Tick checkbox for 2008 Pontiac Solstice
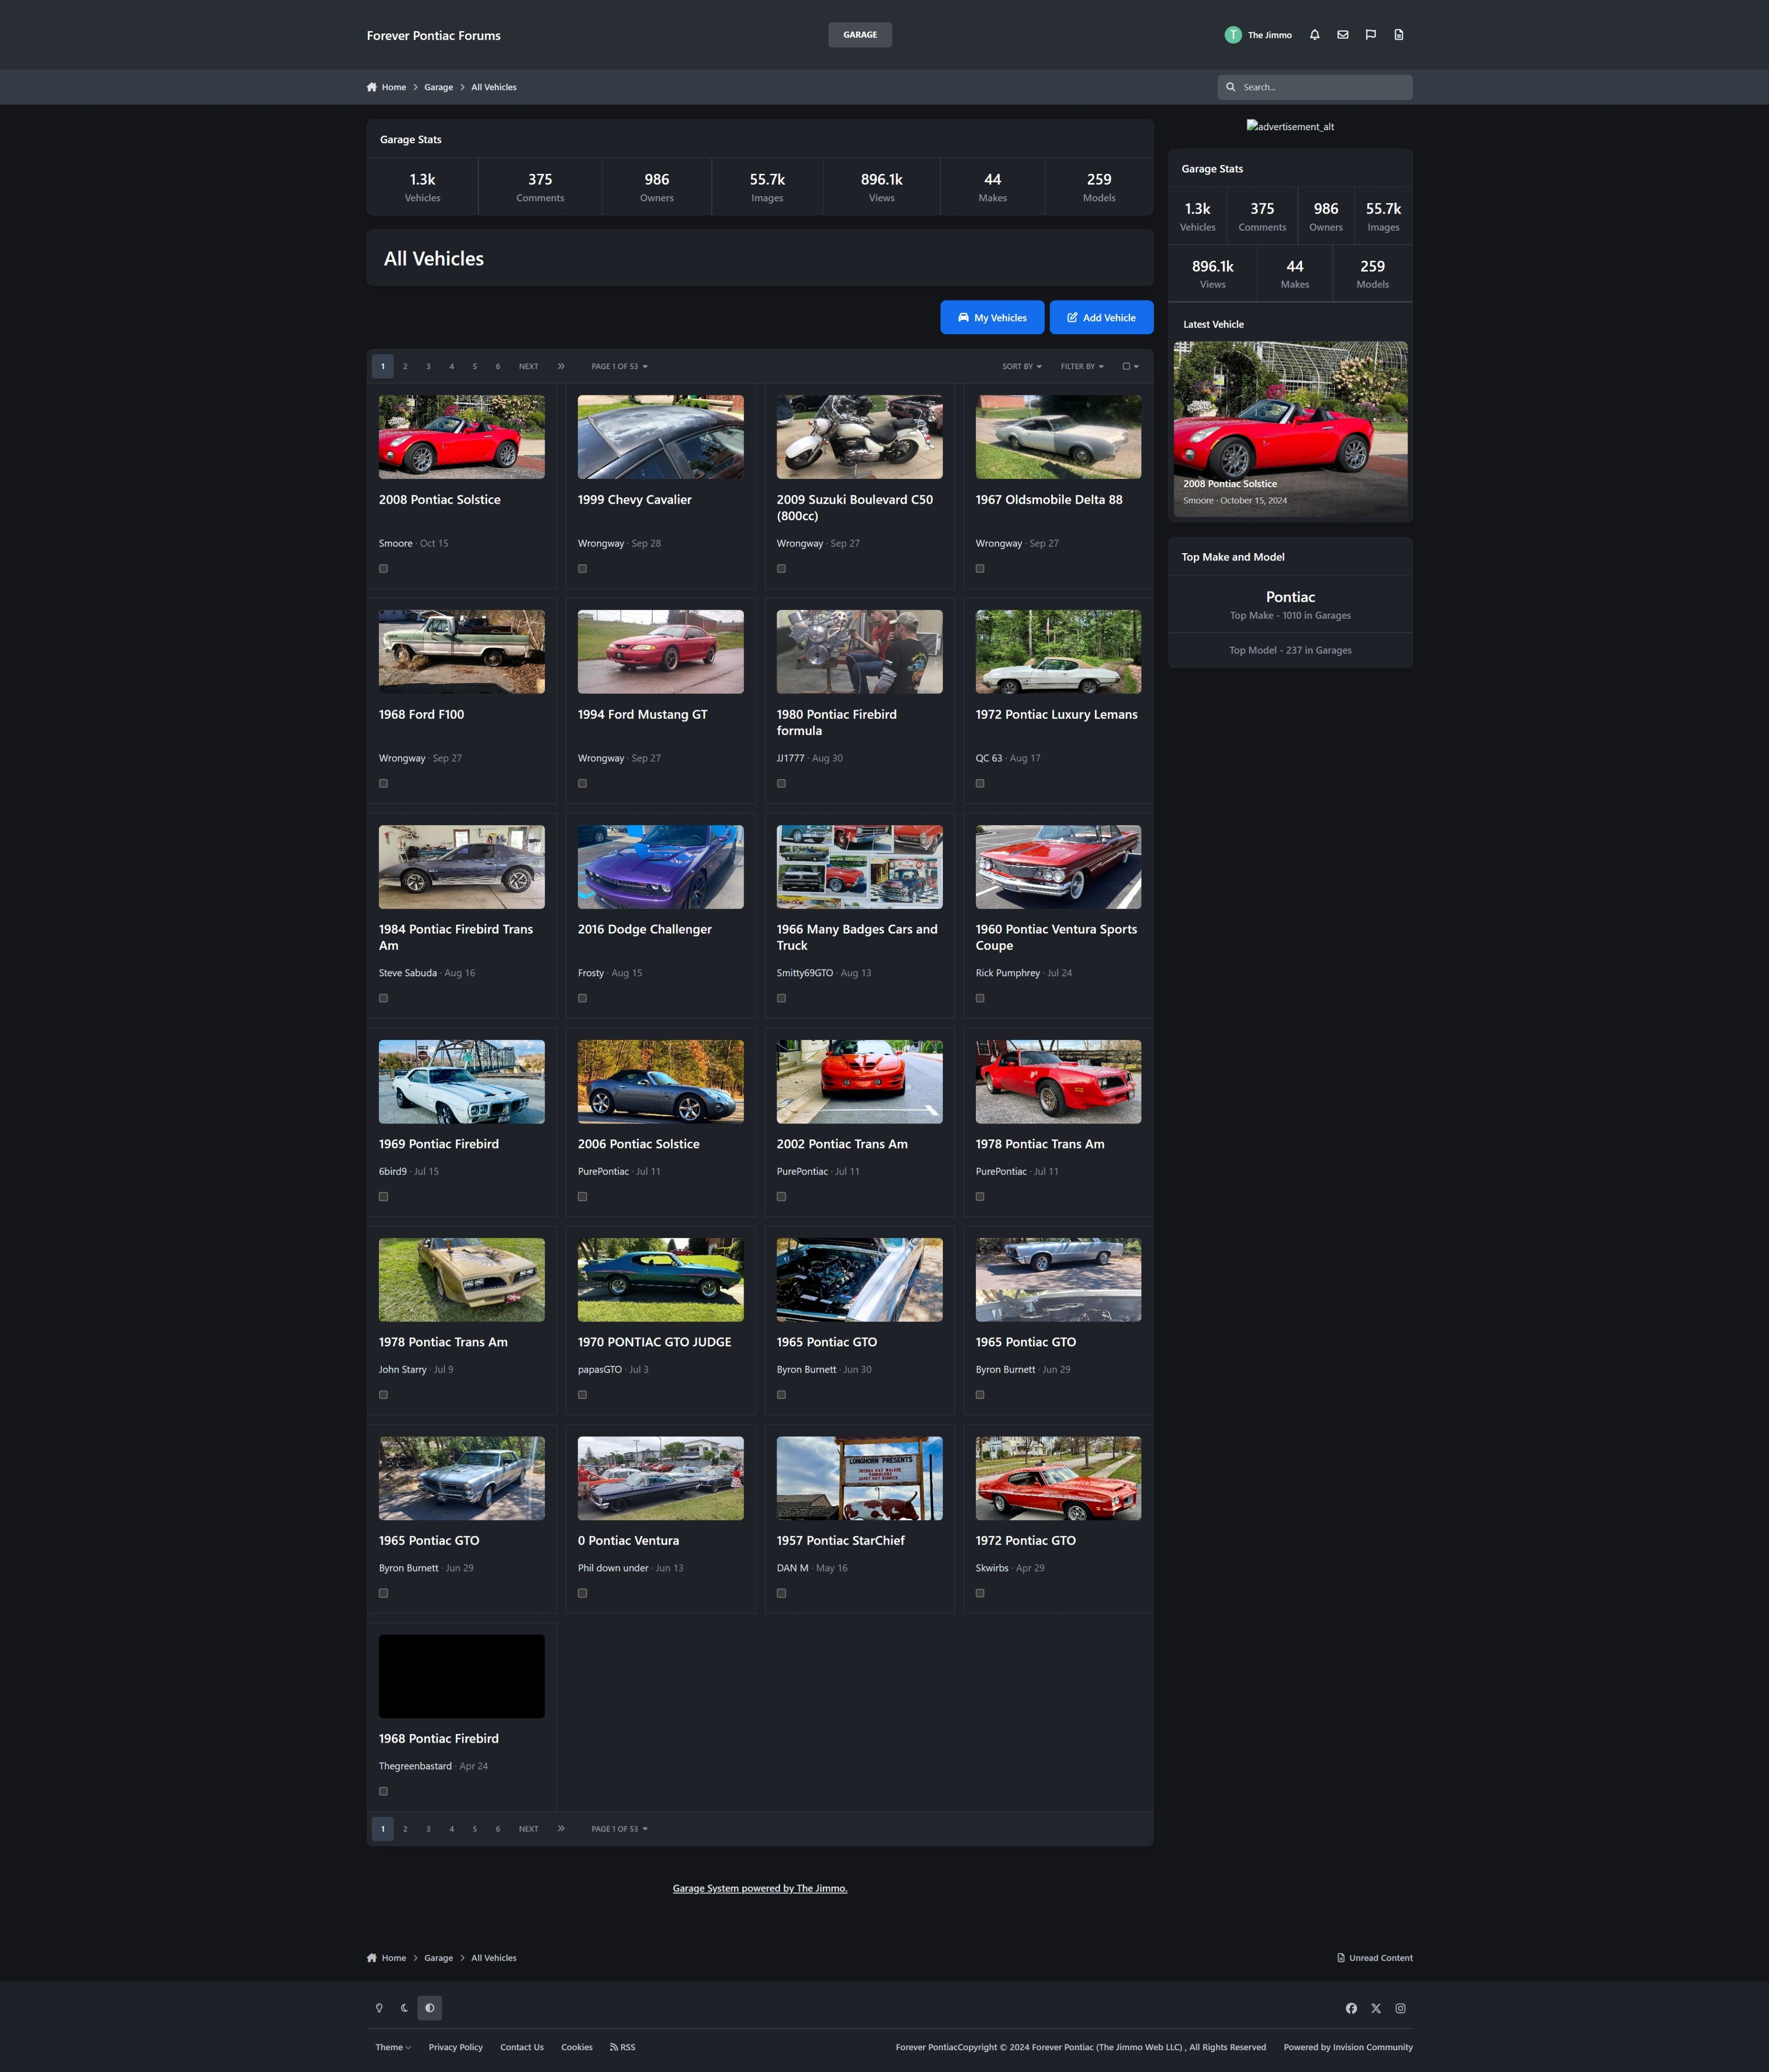Screen dimensions: 1769x2072 [383, 569]
